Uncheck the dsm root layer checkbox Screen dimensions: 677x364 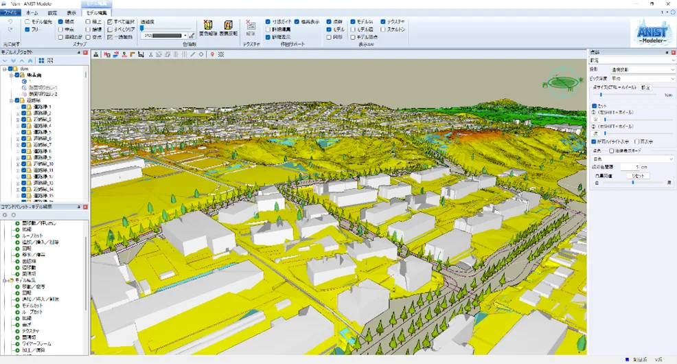coord(11,69)
